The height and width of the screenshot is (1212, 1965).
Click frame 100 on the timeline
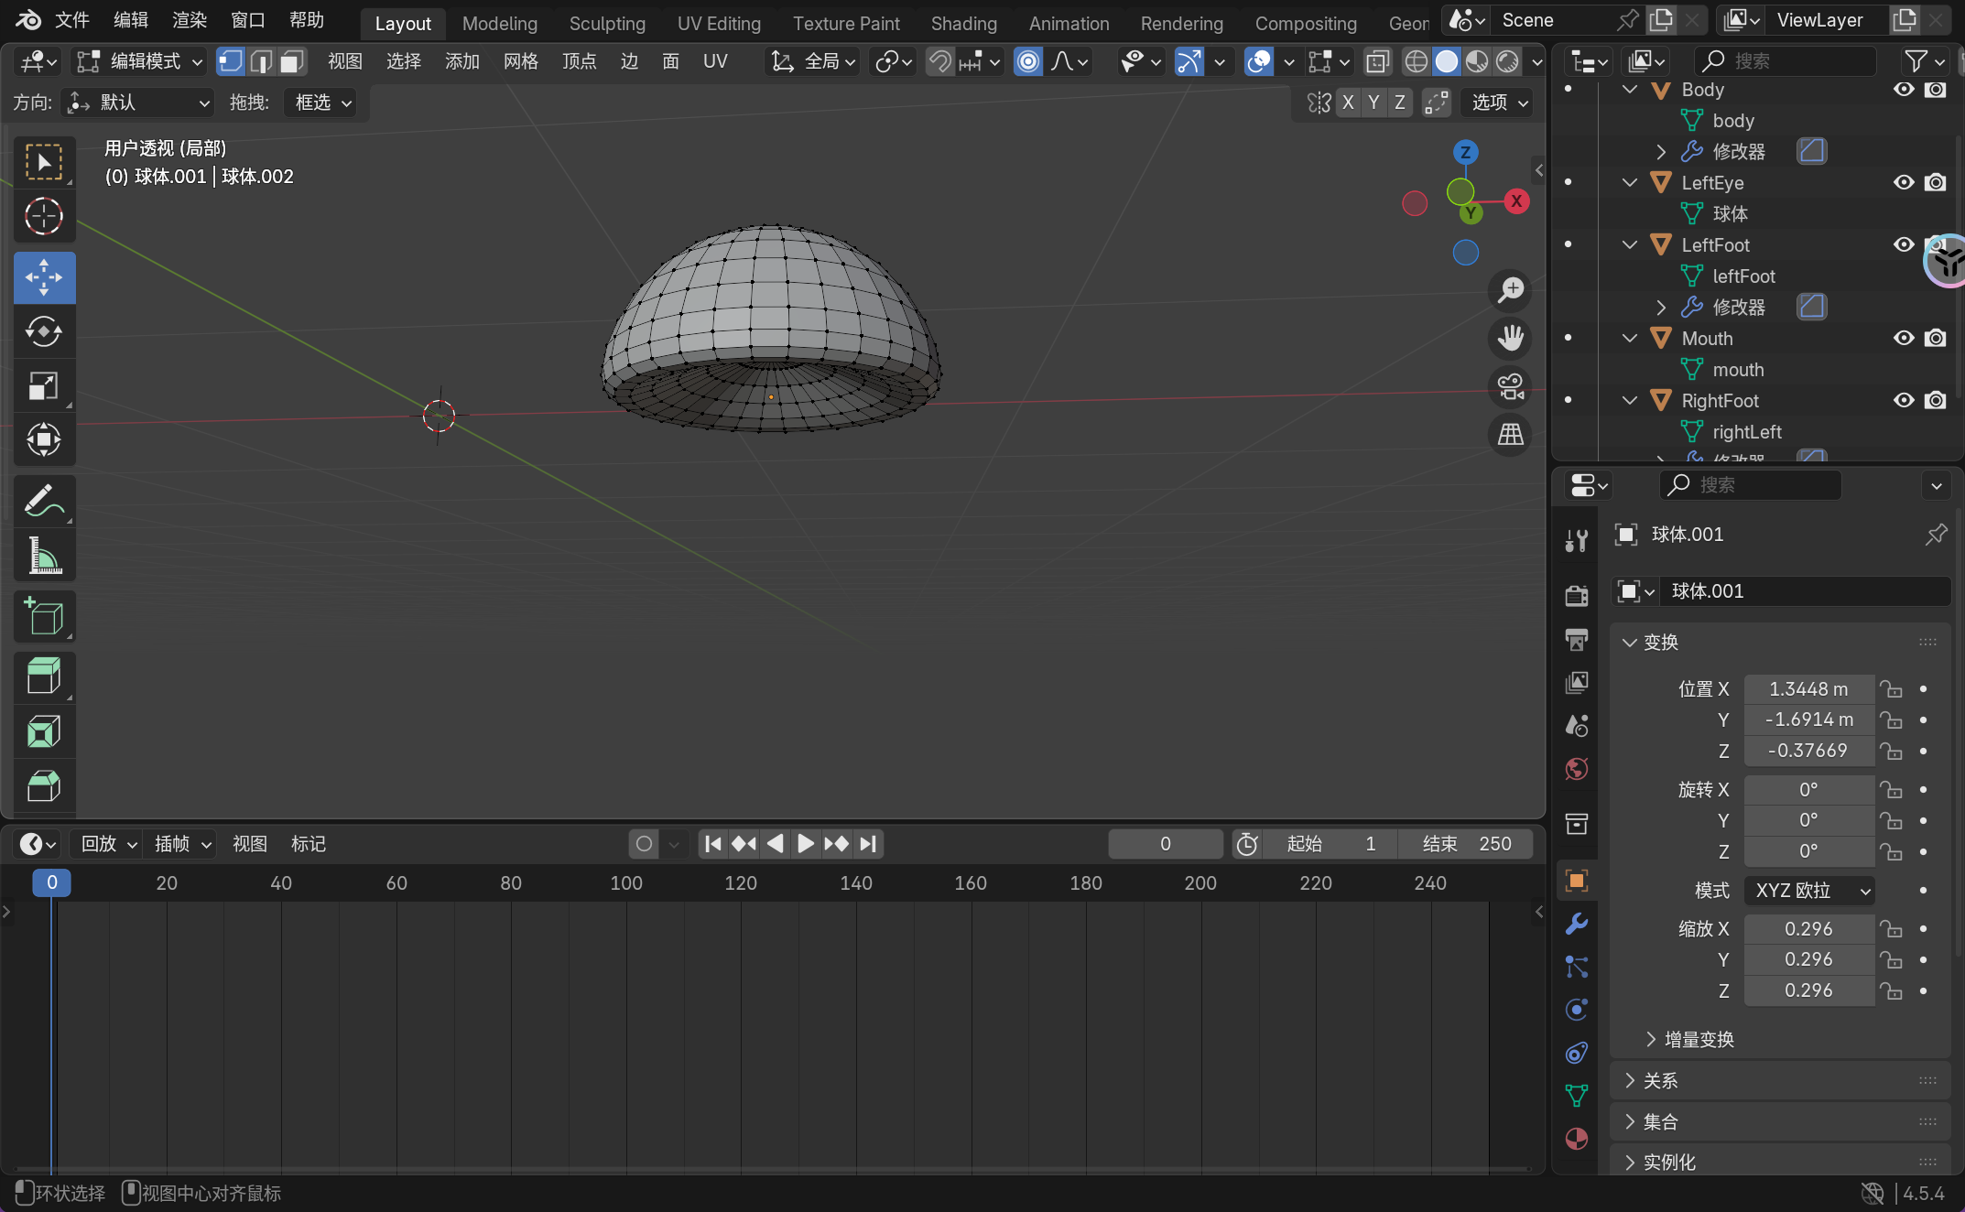pyautogui.click(x=626, y=882)
